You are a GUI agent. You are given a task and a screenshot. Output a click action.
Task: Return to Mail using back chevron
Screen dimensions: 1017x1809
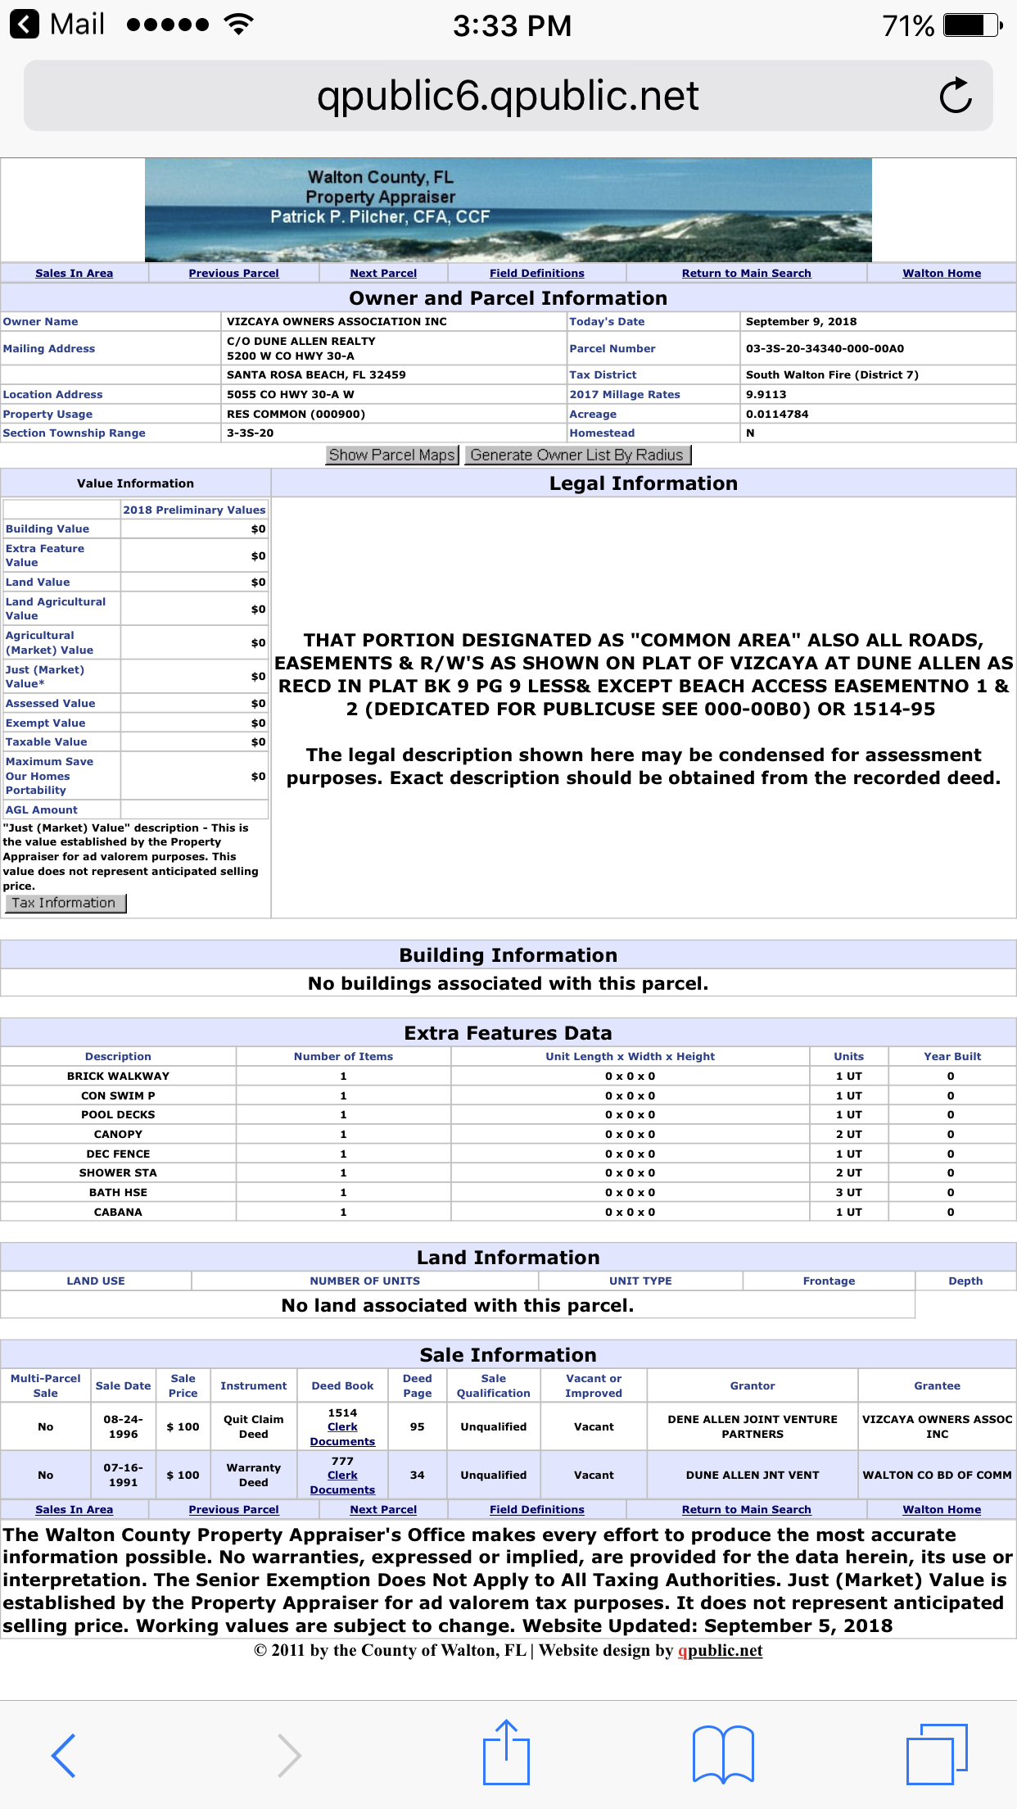coord(25,25)
